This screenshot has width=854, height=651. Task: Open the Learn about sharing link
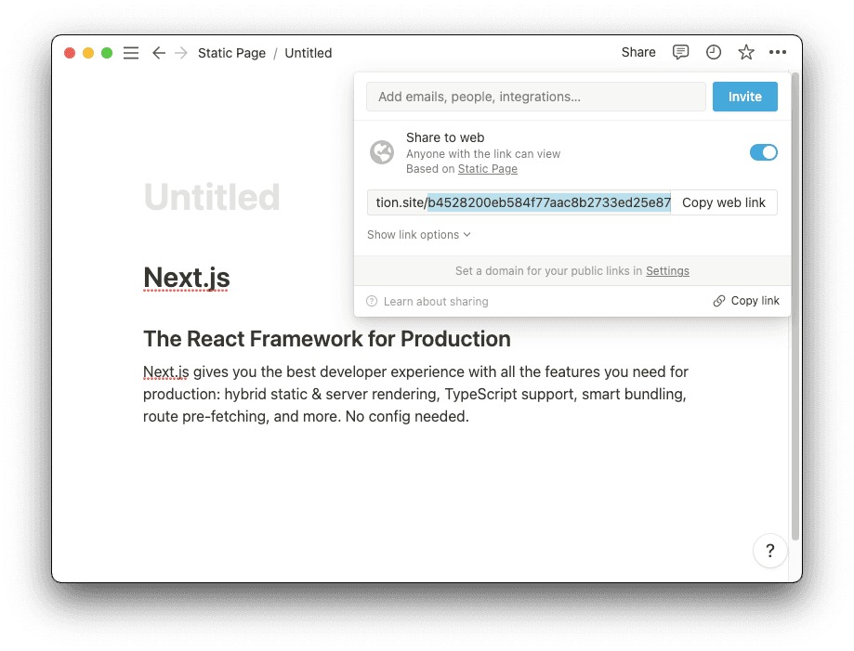(x=435, y=302)
